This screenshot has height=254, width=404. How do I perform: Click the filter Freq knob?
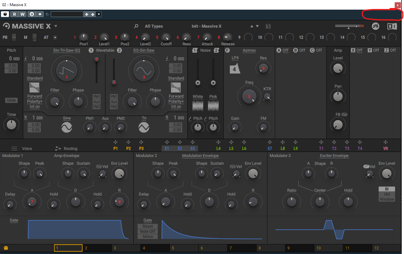(x=249, y=96)
